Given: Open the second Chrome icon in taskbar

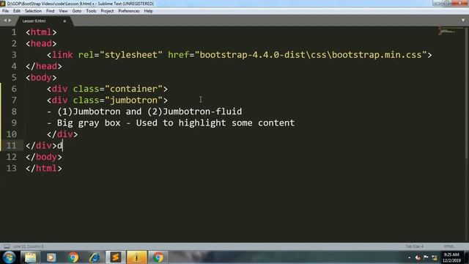Looking at the screenshot, I should click(x=158, y=257).
